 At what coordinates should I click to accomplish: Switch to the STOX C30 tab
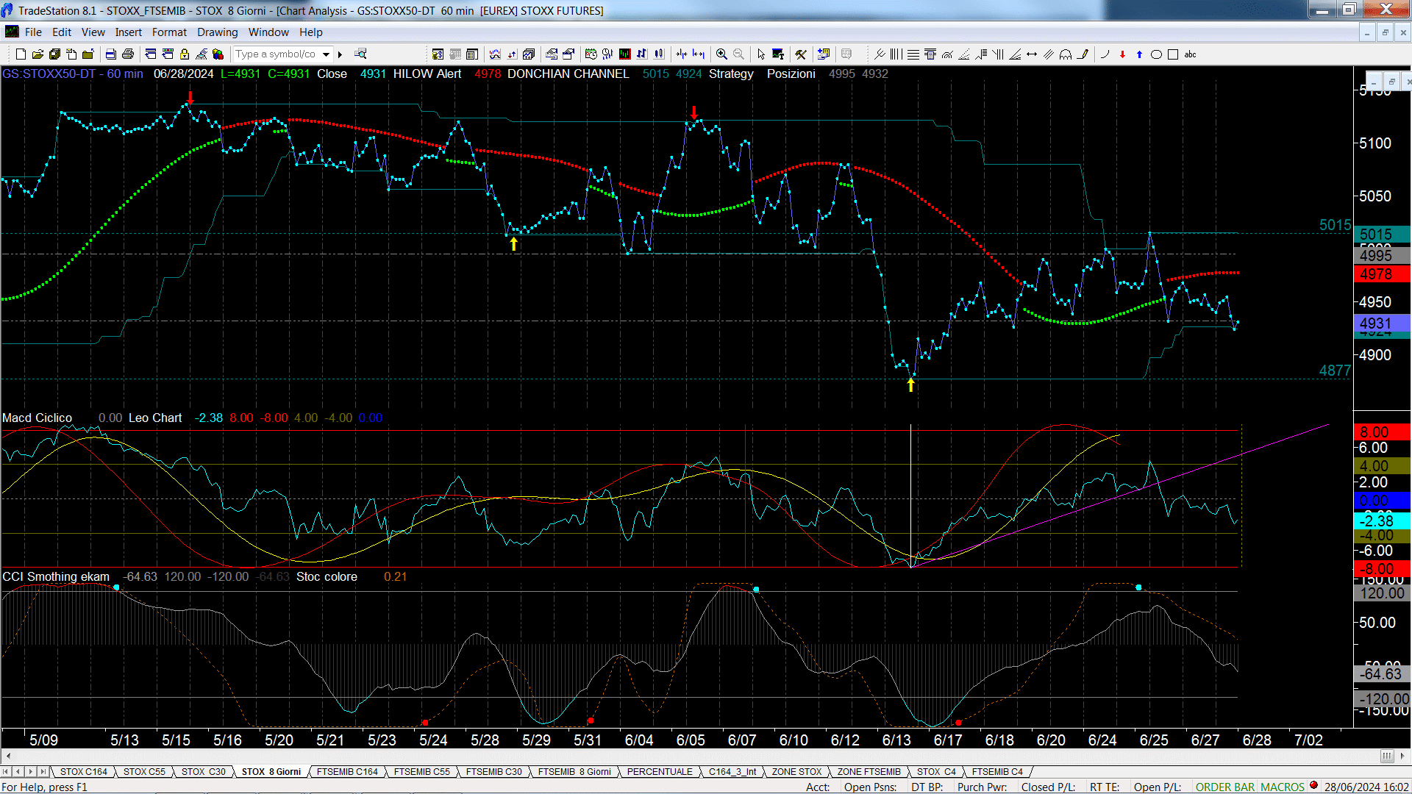tap(203, 771)
